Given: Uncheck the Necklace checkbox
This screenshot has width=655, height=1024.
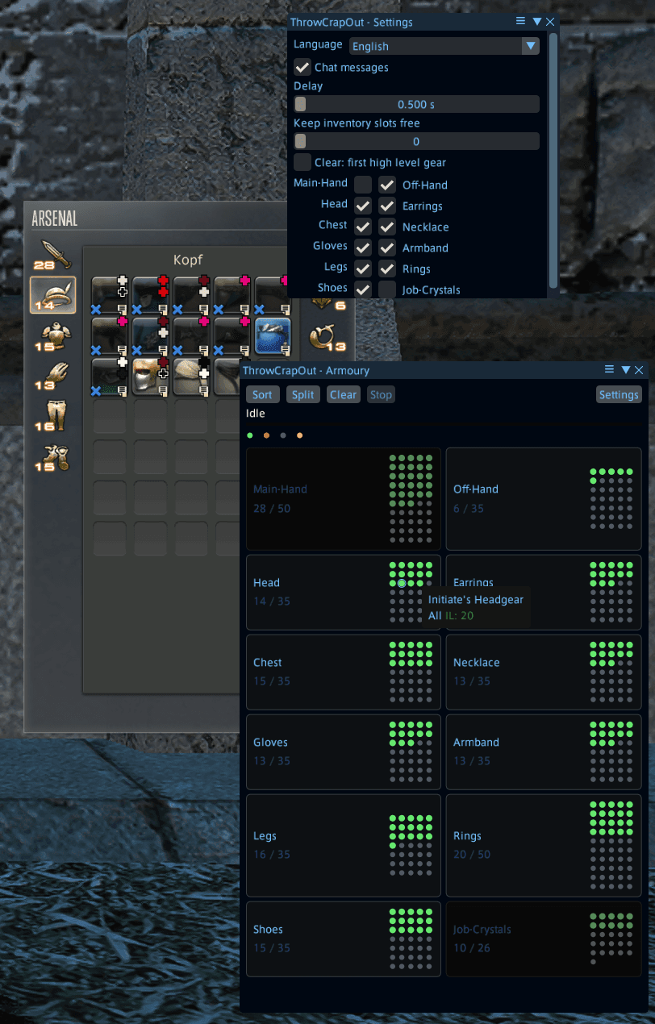Looking at the screenshot, I should 387,227.
